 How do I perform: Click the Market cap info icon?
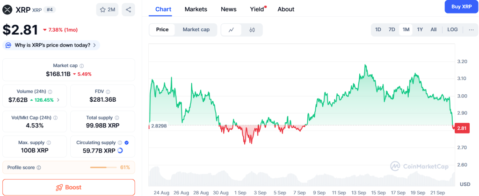(x=82, y=66)
